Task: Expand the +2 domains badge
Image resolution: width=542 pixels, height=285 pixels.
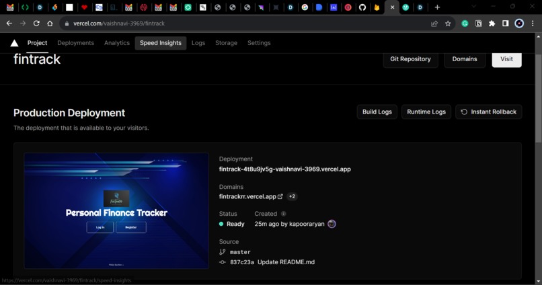Action: [x=292, y=196]
